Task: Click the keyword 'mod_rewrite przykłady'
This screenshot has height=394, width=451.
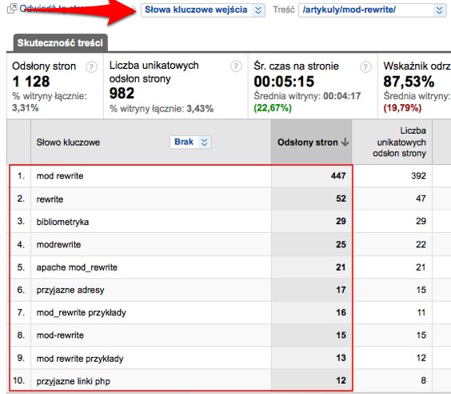Action: coord(81,313)
